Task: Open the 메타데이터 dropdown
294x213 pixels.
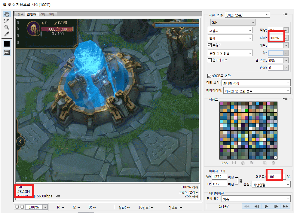Action: [257, 91]
